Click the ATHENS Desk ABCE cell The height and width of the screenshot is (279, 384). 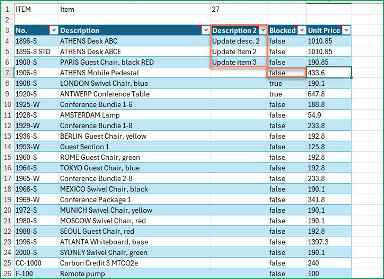click(135, 52)
